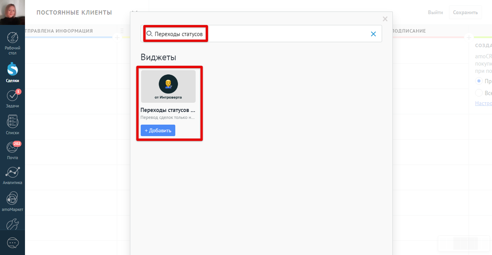Open the amoМаркет marketplace icon
Image resolution: width=492 pixels, height=255 pixels.
[x=12, y=201]
